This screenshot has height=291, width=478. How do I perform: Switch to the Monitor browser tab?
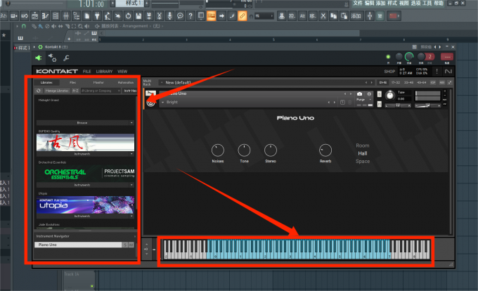[98, 82]
